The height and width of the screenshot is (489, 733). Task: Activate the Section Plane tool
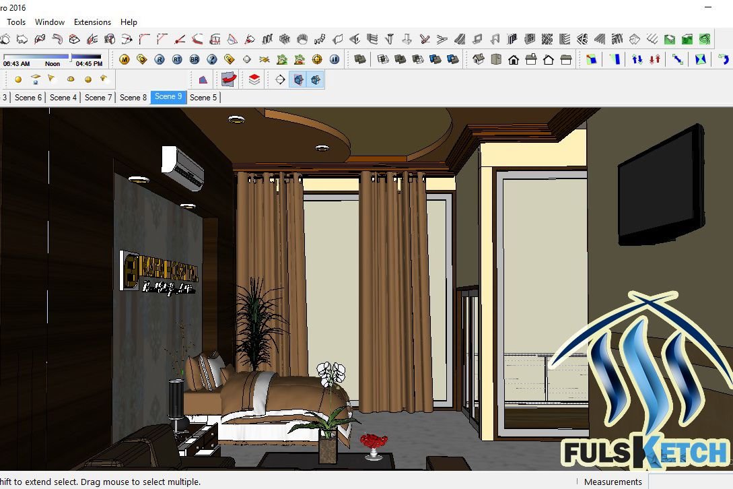280,79
